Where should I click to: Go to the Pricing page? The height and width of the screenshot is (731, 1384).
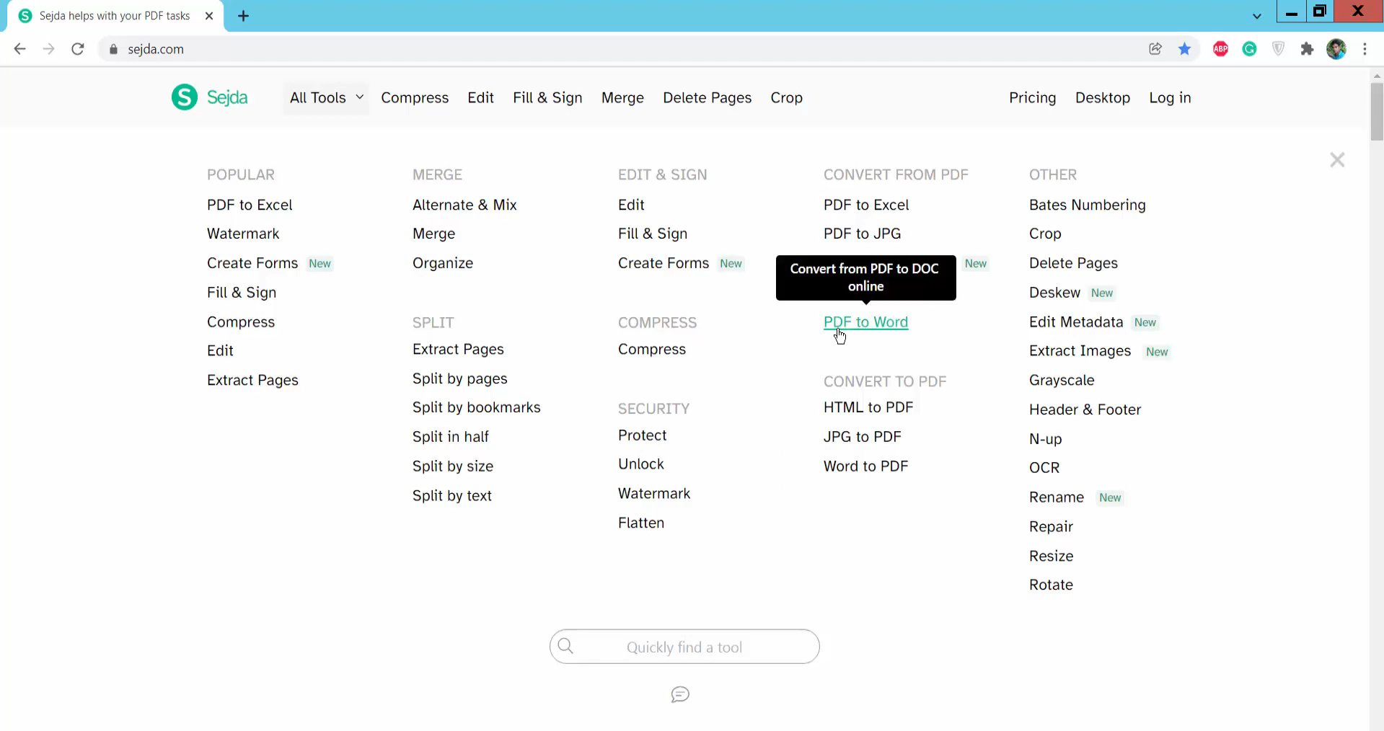click(x=1032, y=97)
